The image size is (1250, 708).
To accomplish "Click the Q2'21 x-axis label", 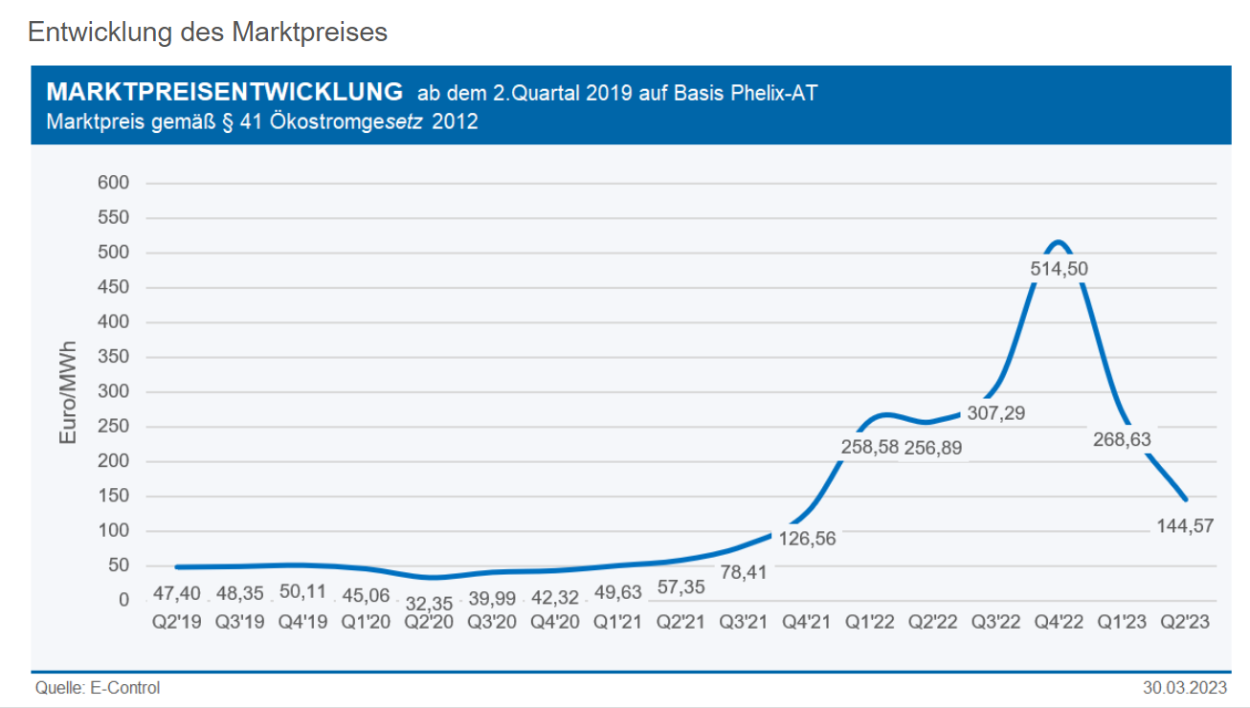I will click(681, 622).
